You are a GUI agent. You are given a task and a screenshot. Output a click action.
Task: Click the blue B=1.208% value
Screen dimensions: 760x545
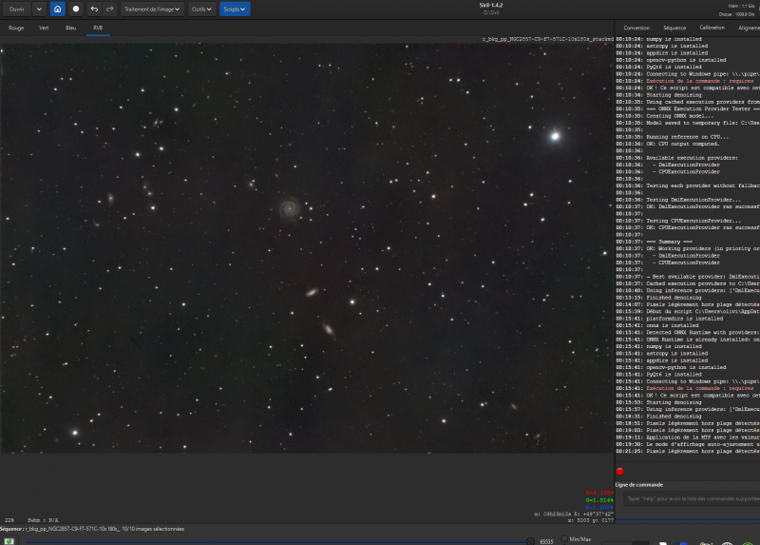[x=599, y=508]
